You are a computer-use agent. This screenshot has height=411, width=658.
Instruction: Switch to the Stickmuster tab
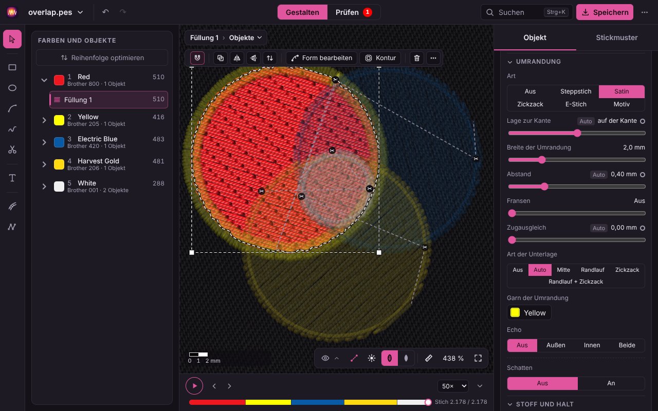(617, 38)
